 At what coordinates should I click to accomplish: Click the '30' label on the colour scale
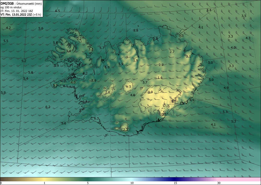click(x=219, y=183)
